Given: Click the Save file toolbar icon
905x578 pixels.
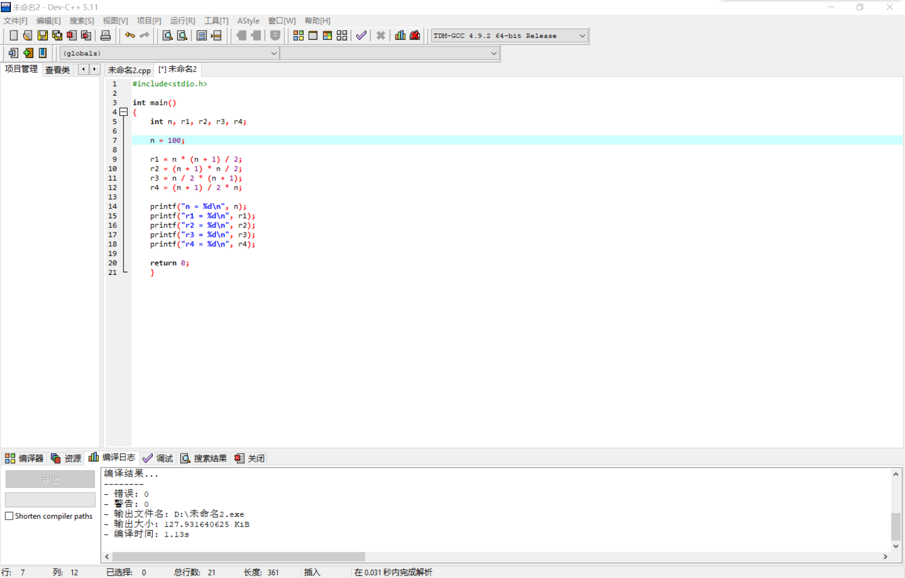Looking at the screenshot, I should (x=42, y=36).
